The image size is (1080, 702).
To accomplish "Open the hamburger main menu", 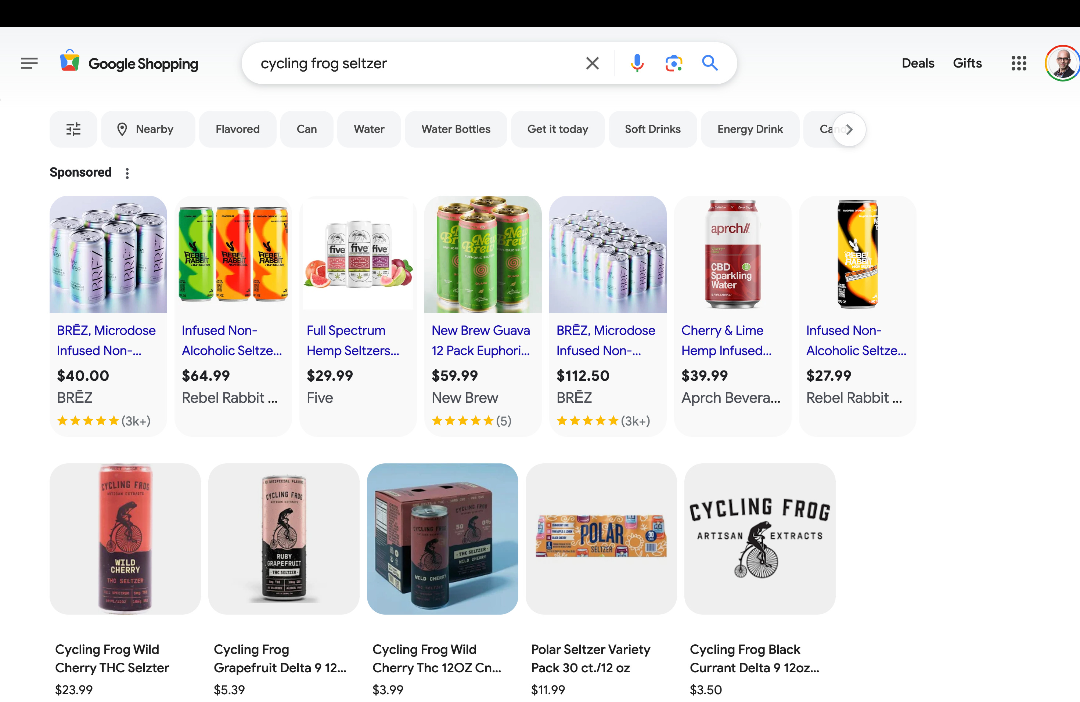I will tap(29, 63).
